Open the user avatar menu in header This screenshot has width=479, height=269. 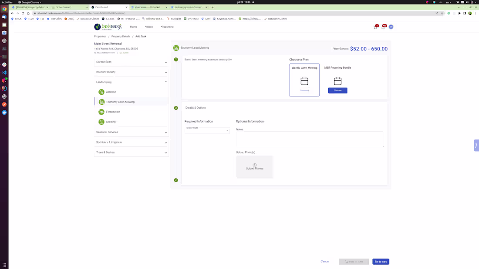(391, 27)
